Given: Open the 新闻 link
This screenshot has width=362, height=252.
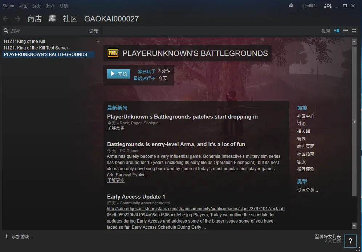Looking at the screenshot, I should point(301,139).
